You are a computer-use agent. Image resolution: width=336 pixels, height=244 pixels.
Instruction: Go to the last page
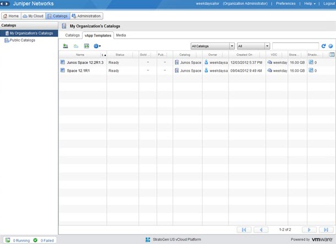coord(326,230)
